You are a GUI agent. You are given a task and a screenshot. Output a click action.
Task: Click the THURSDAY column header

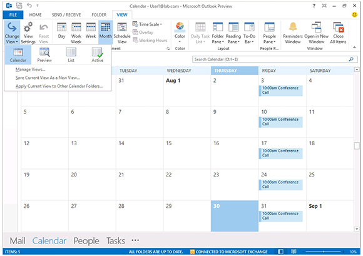pyautogui.click(x=235, y=71)
